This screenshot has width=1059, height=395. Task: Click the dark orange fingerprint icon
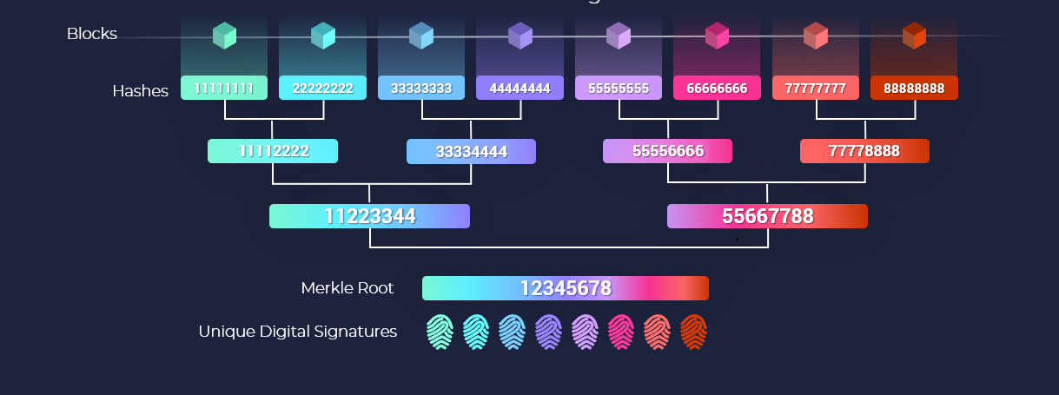[x=693, y=332]
